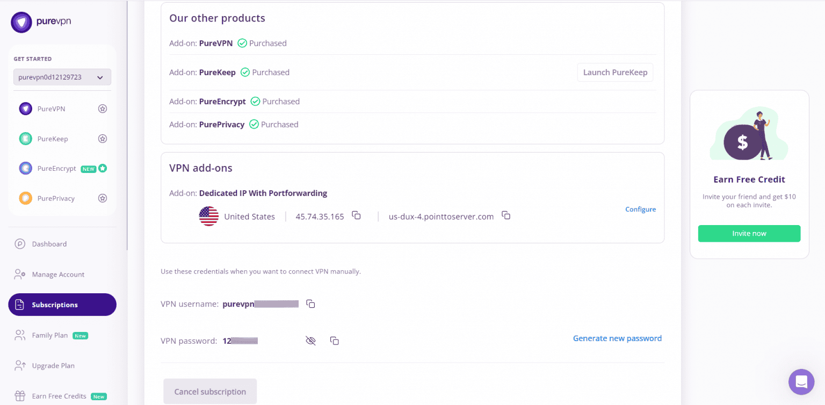
Task: Copy the IP address 45.74.35.165
Action: pos(356,215)
